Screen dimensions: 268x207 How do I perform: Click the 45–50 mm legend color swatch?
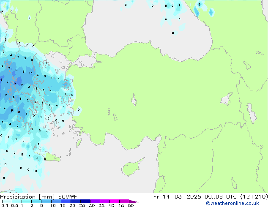tap(124, 202)
